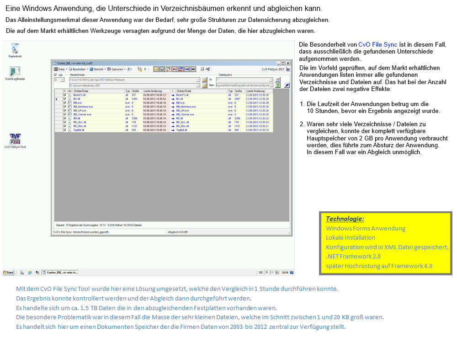Click the Start button
The width and height of the screenshot is (457, 343).
(8, 273)
